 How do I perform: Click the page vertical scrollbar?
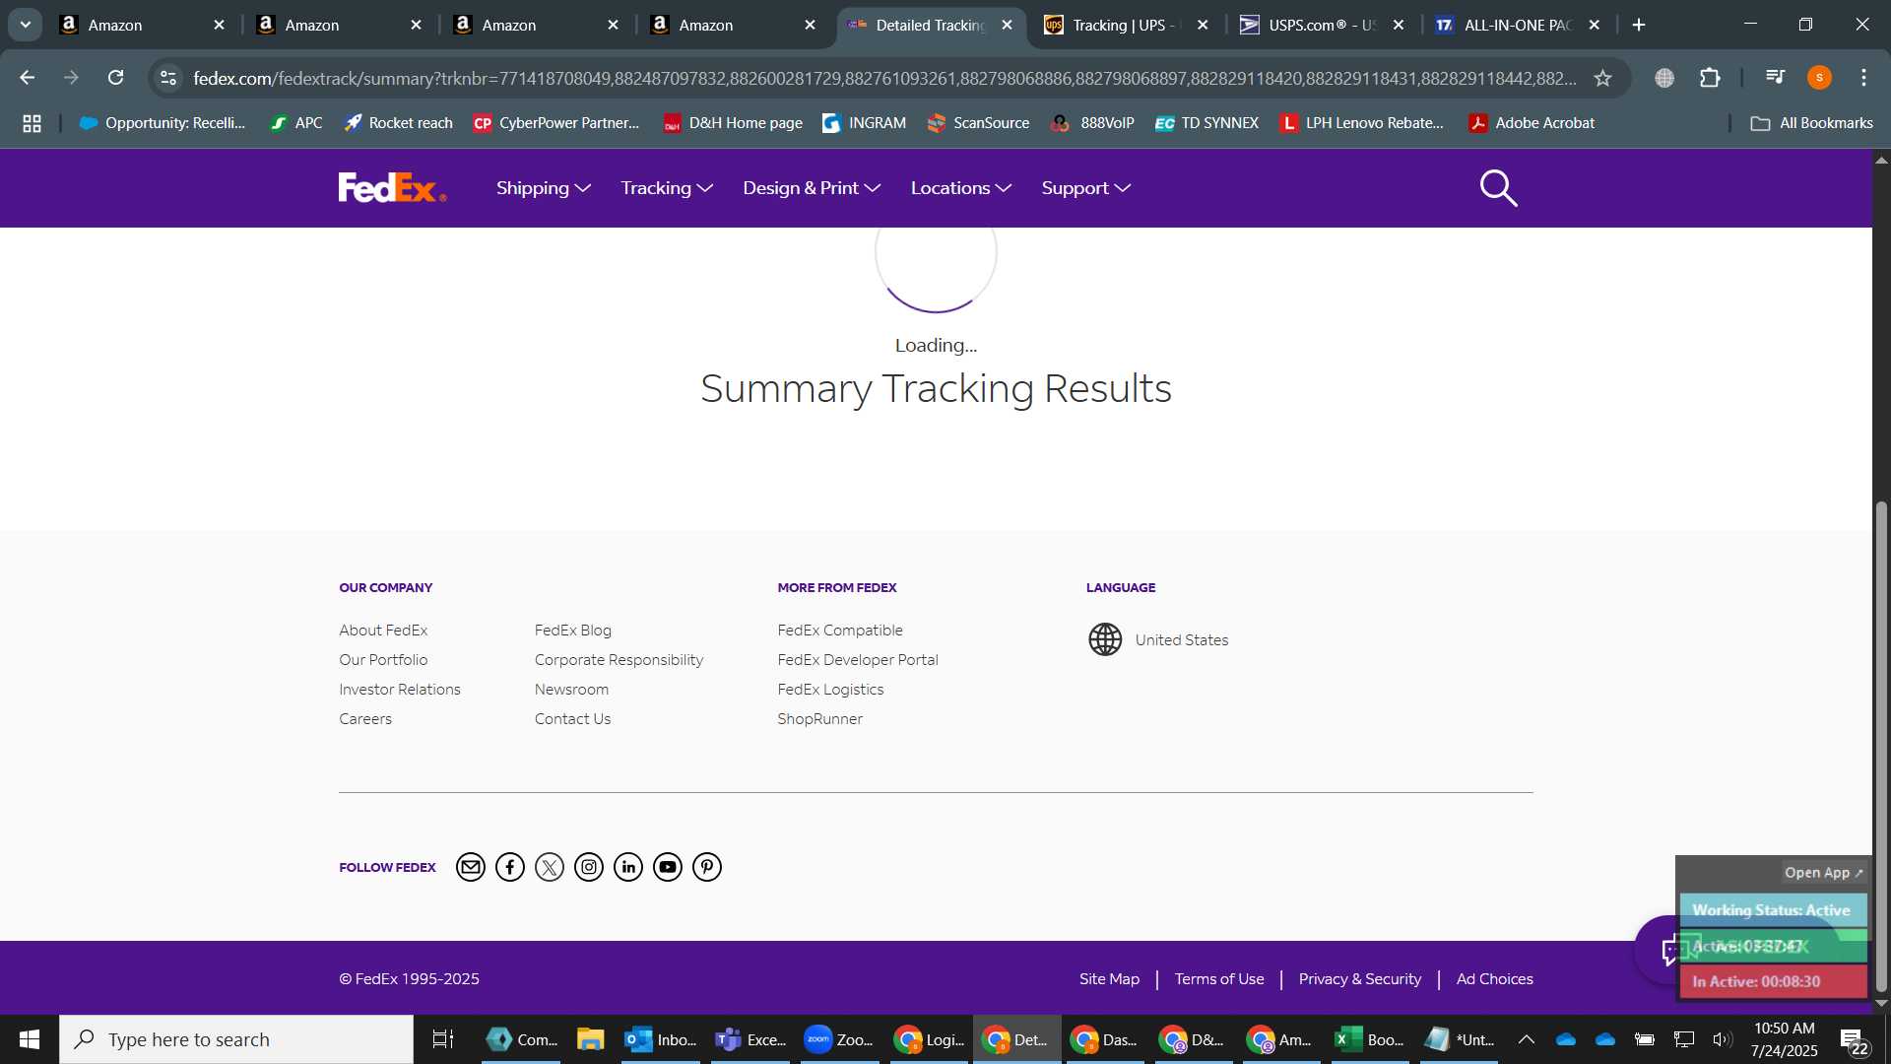point(1881,746)
